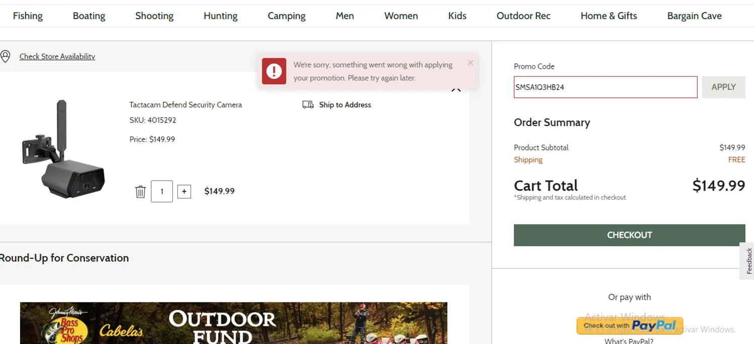Click the trash icon to remove item
This screenshot has width=754, height=344.
click(140, 192)
